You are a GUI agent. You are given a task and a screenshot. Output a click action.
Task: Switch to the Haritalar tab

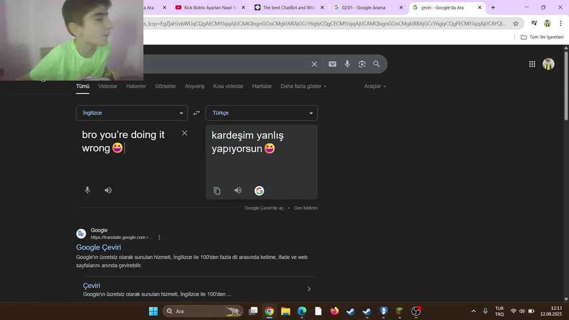[262, 86]
